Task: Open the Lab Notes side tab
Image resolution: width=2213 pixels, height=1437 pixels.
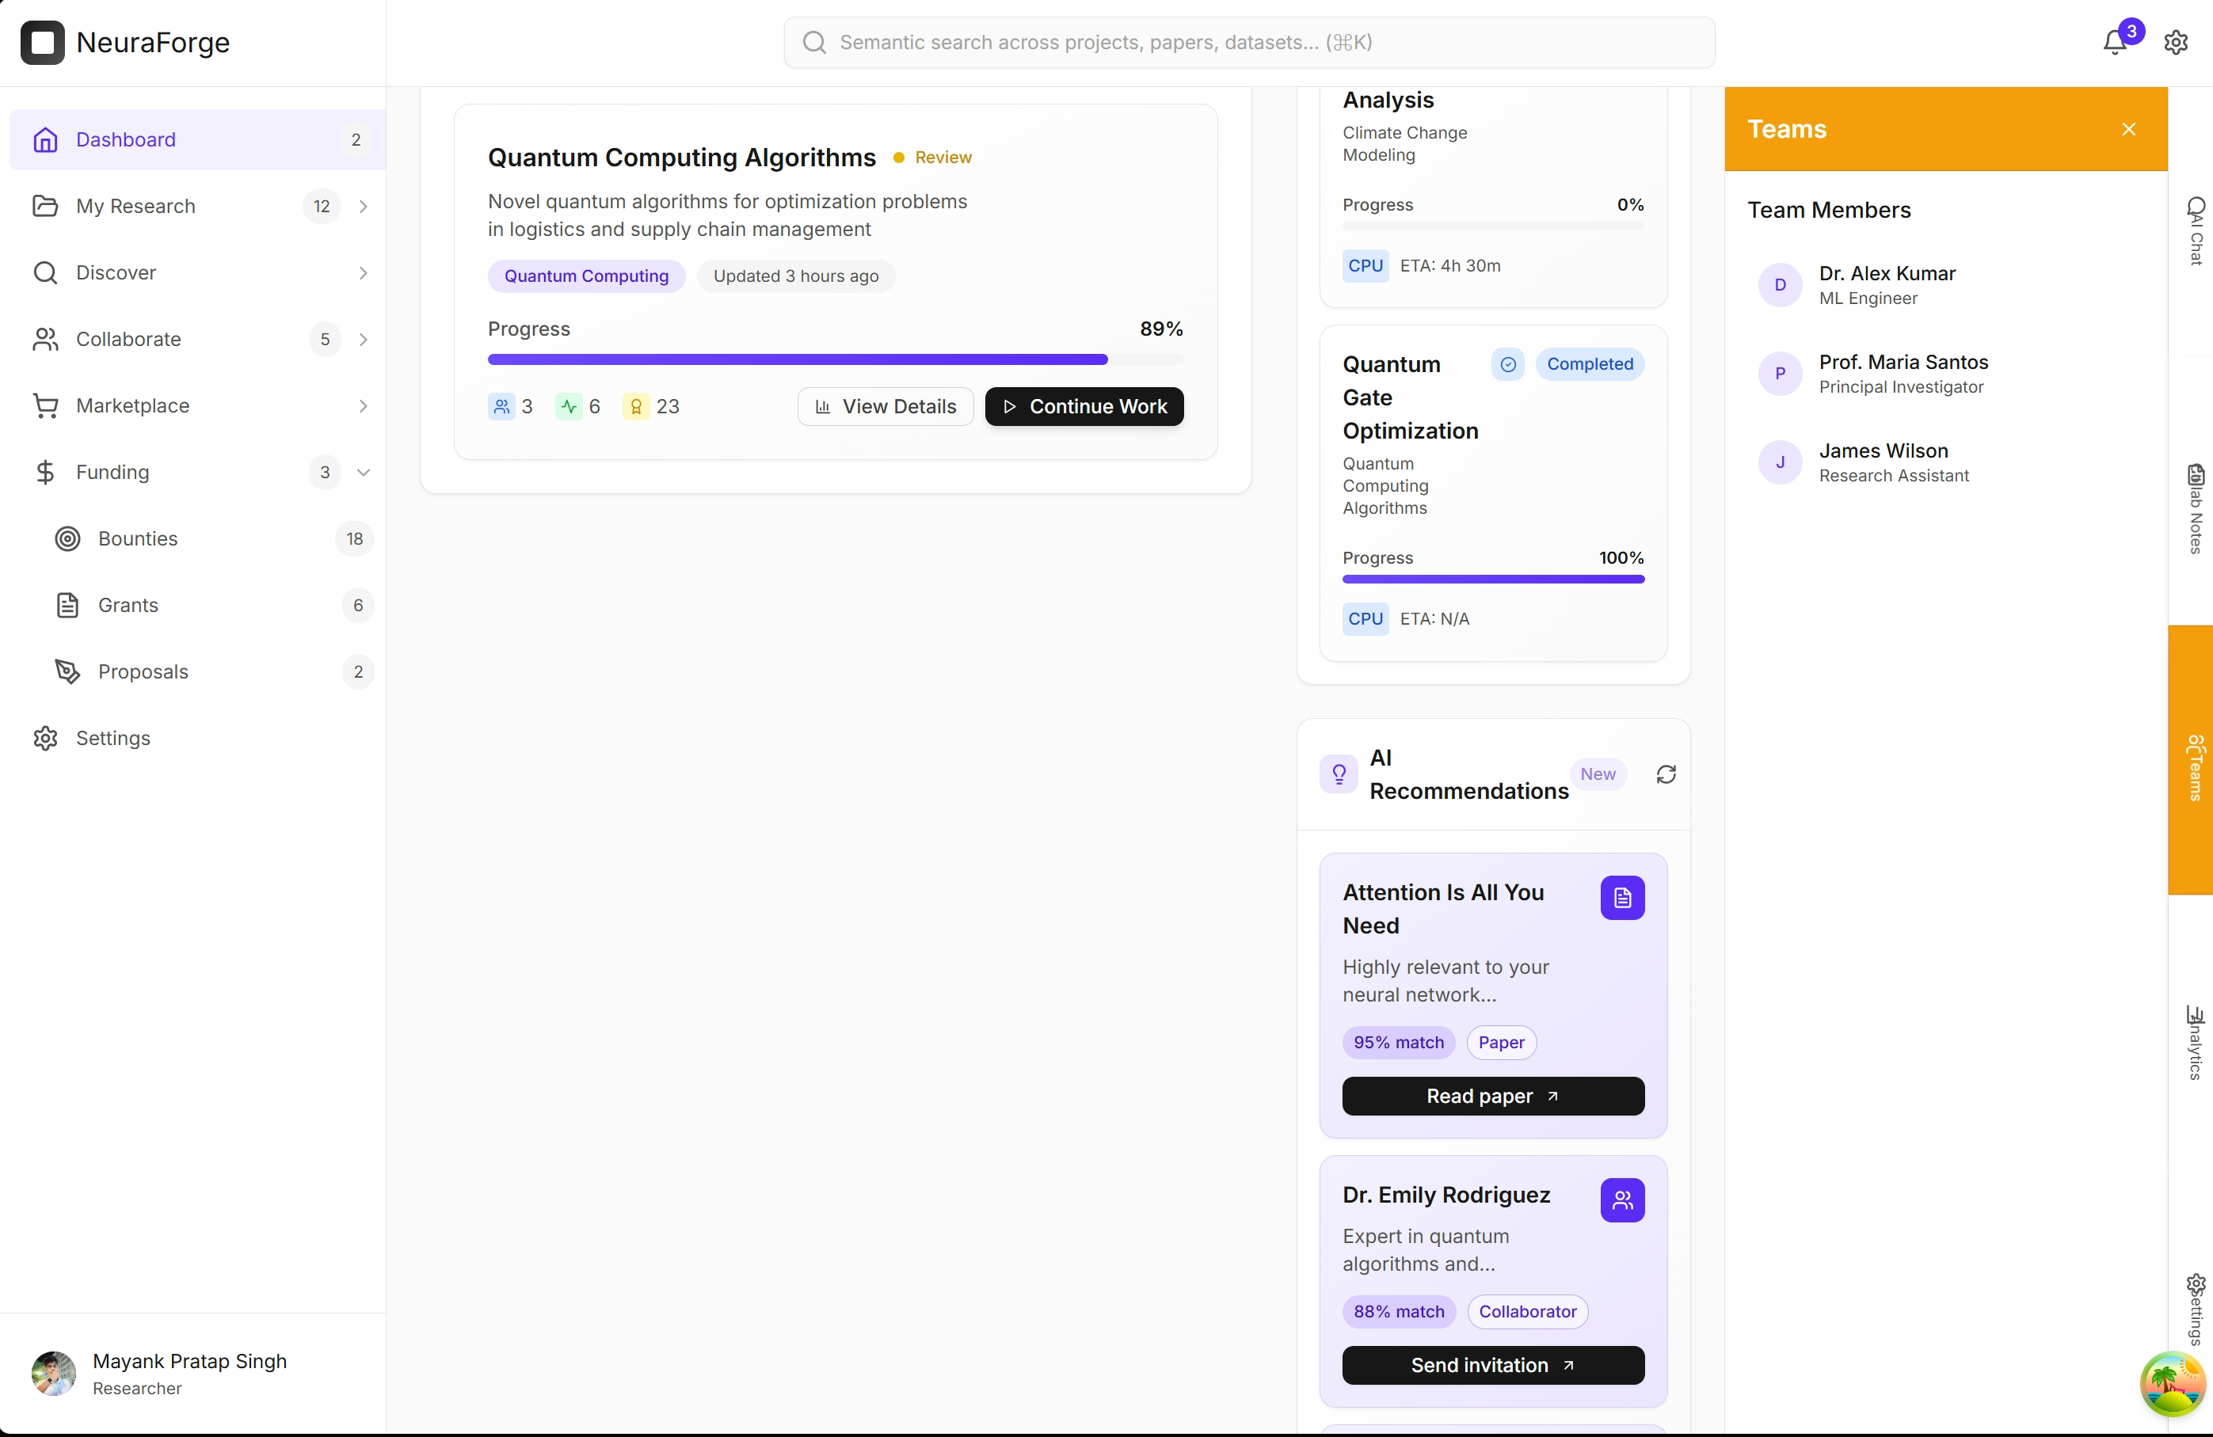Action: click(x=2195, y=508)
